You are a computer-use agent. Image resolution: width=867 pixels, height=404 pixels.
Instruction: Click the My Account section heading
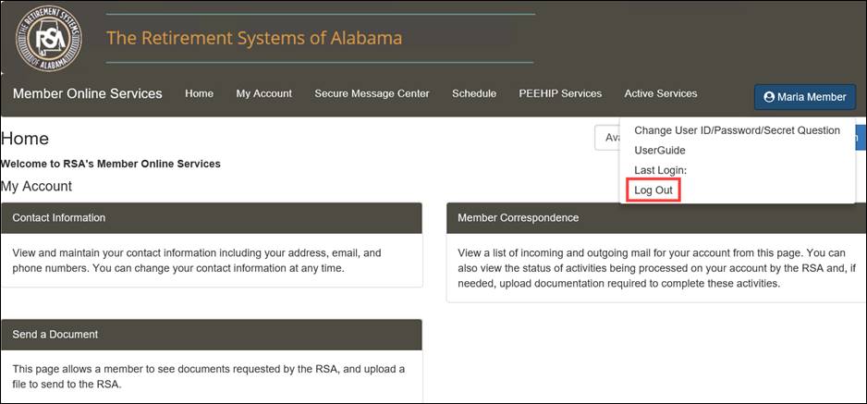point(36,186)
